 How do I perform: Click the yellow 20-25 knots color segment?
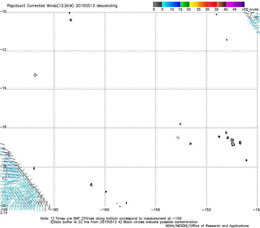[x=194, y=4]
